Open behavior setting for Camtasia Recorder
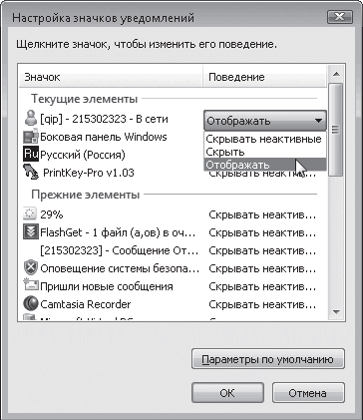This screenshot has height=420, width=363. pyautogui.click(x=262, y=304)
